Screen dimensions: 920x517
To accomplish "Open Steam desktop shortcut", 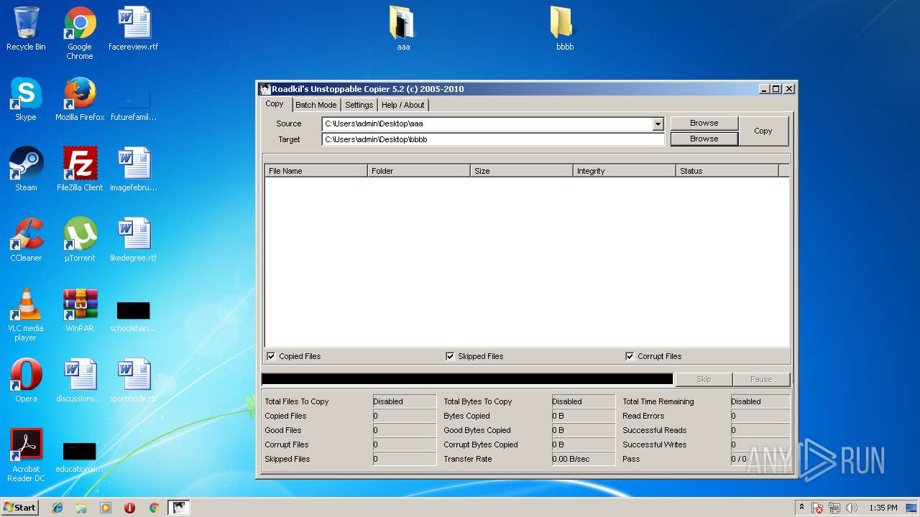I will [26, 169].
